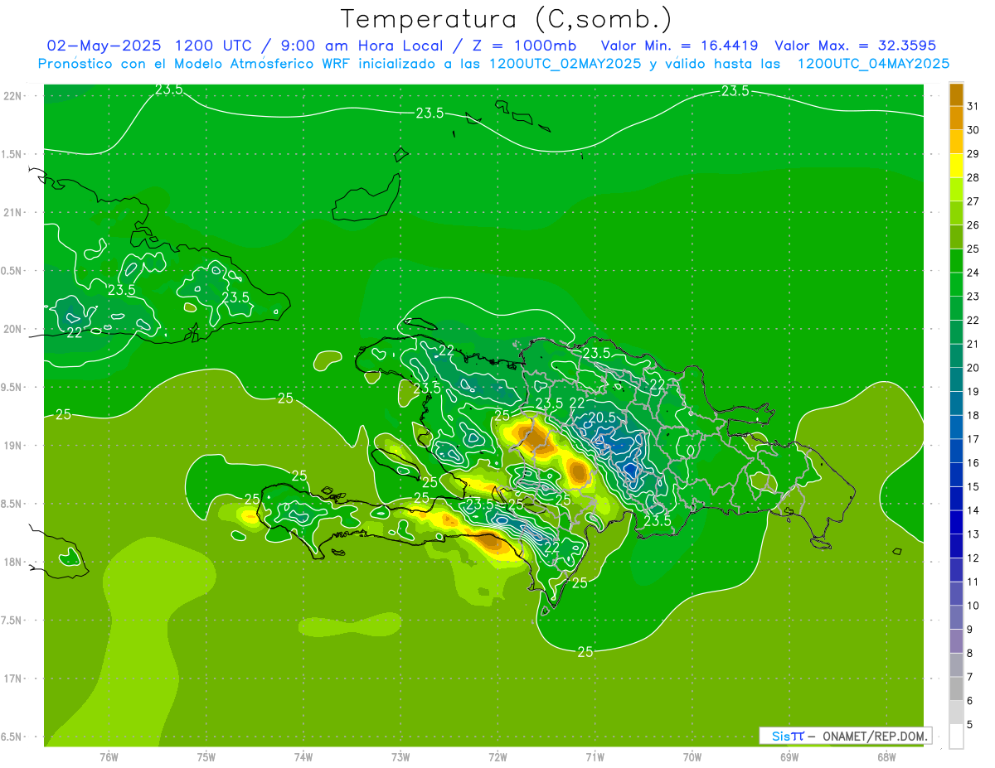This screenshot has width=995, height=768.
Task: Click the "6.5N" latitude axis label
Action: click(x=12, y=737)
